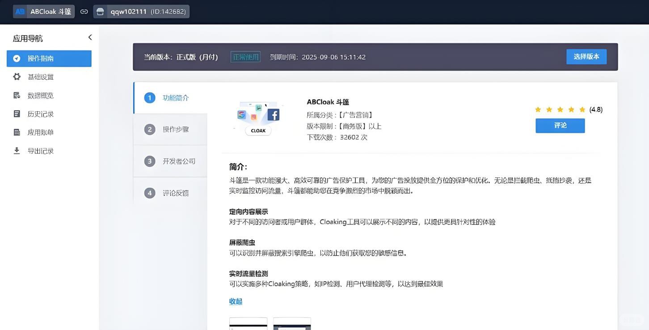Click the first rating star
The height and width of the screenshot is (330, 649).
tap(538, 110)
